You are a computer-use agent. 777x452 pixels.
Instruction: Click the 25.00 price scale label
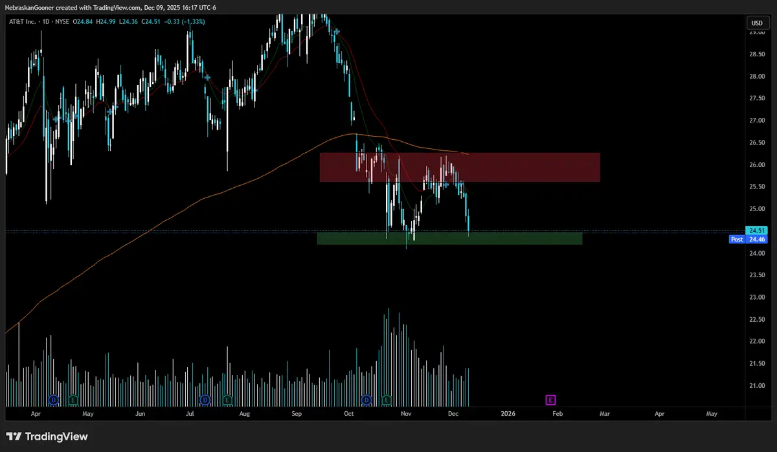pyautogui.click(x=756, y=209)
